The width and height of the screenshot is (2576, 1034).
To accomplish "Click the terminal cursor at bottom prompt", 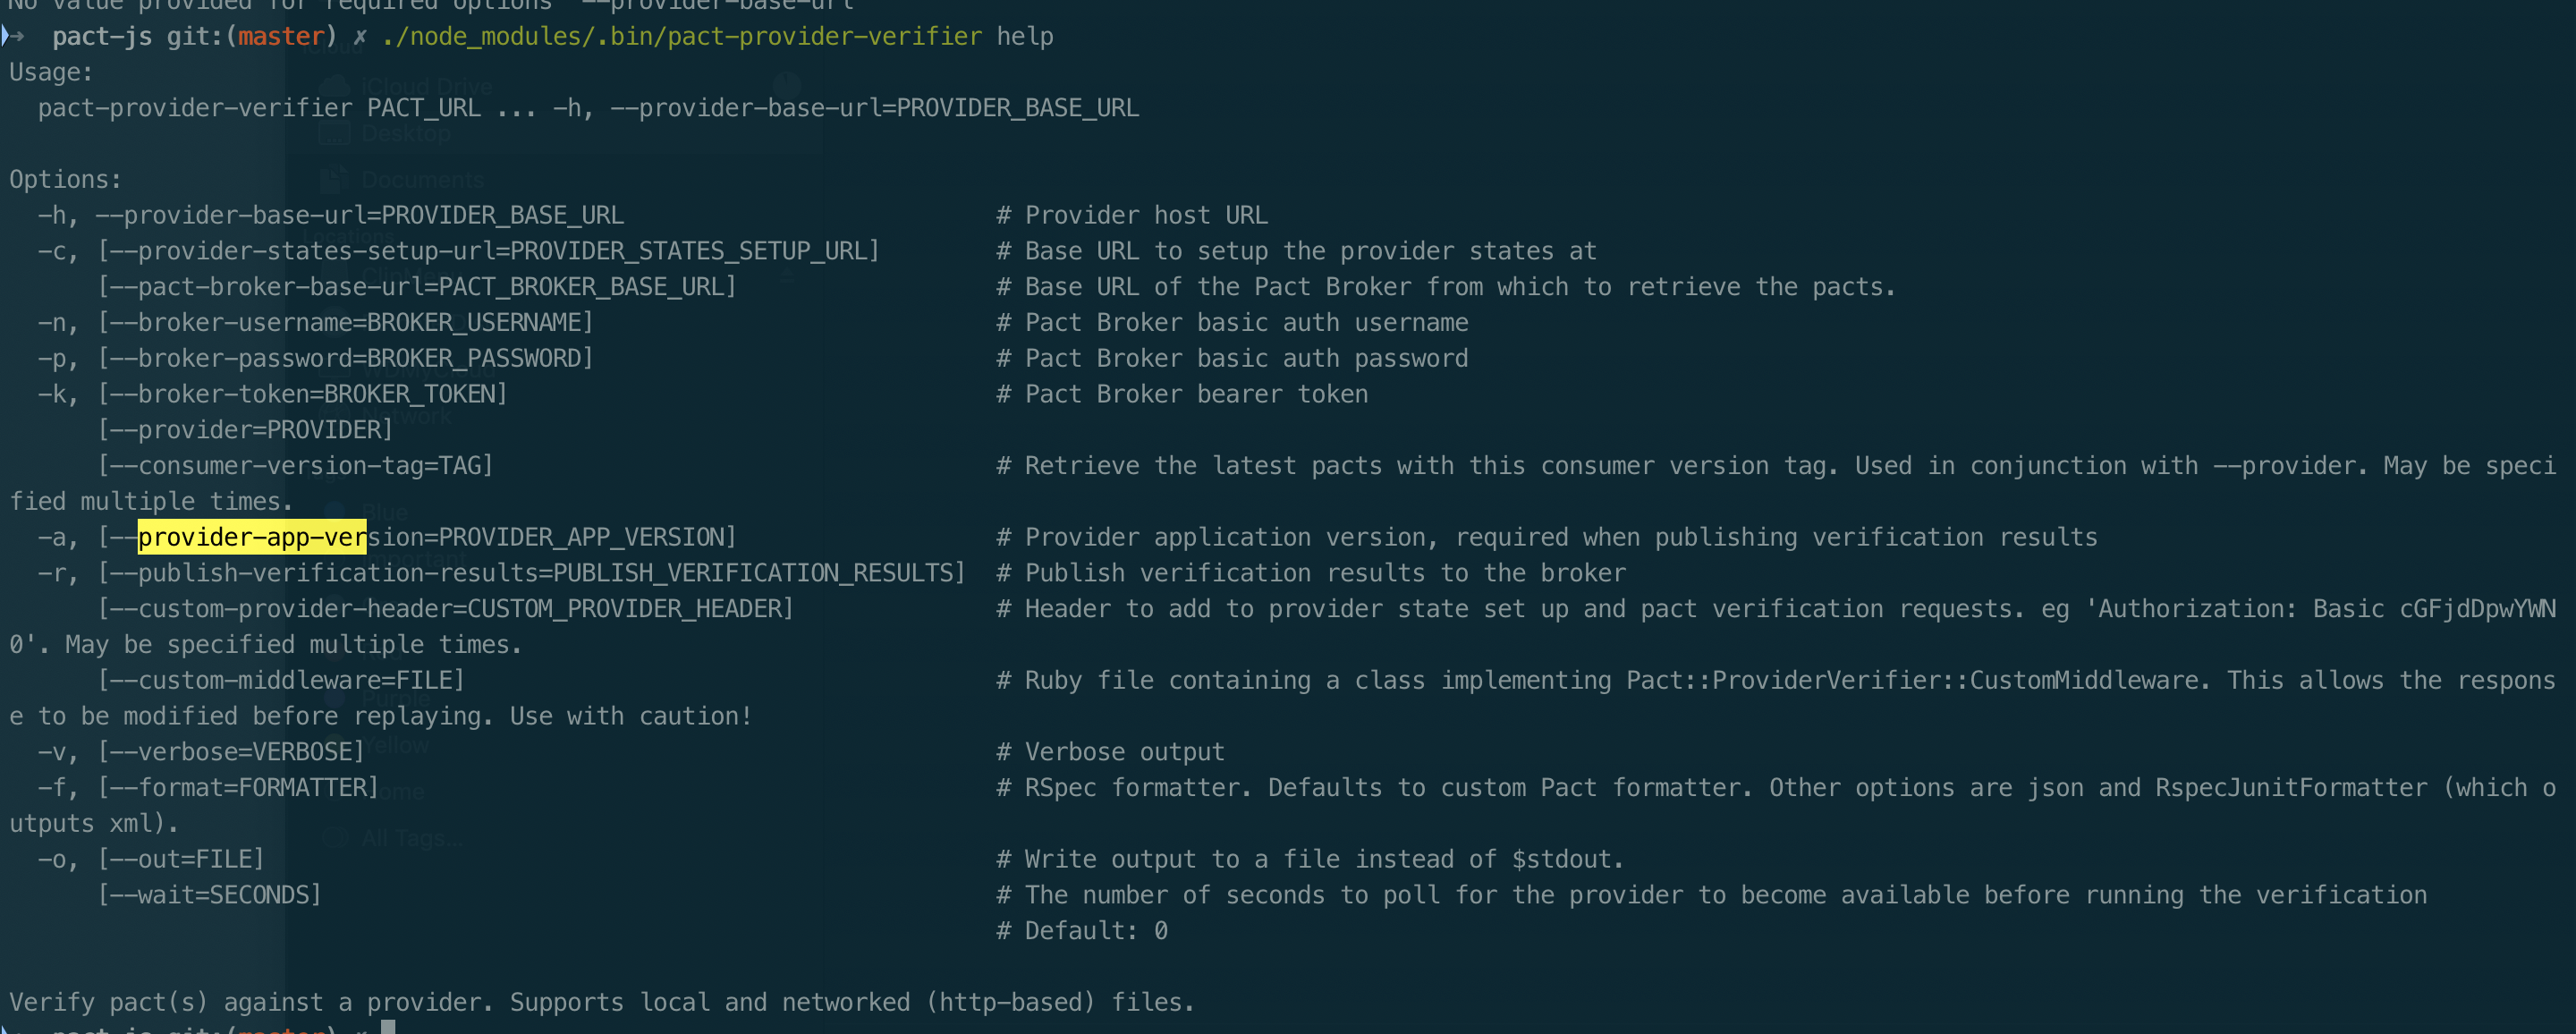I will tap(388, 1027).
